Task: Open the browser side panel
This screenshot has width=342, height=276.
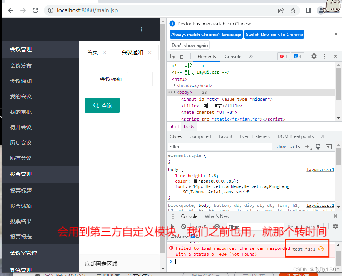Action: coord(309,10)
